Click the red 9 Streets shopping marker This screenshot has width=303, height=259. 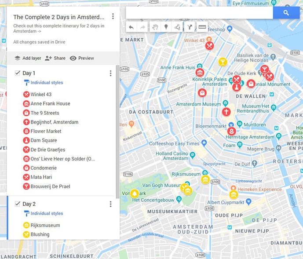click(x=202, y=93)
